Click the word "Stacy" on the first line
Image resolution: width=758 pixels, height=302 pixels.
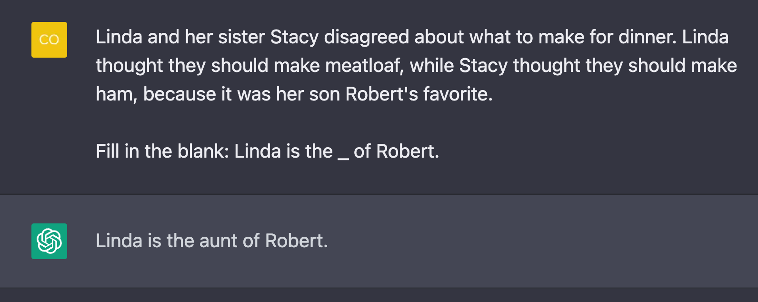(x=294, y=37)
